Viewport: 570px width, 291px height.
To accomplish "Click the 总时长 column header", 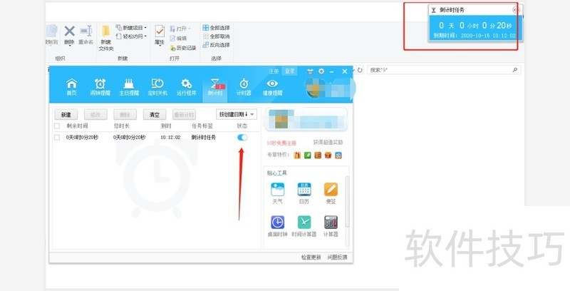I will (121, 126).
